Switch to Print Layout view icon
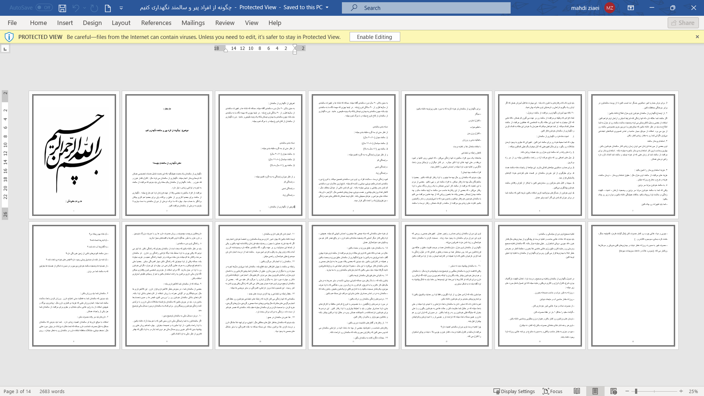 coord(595,391)
